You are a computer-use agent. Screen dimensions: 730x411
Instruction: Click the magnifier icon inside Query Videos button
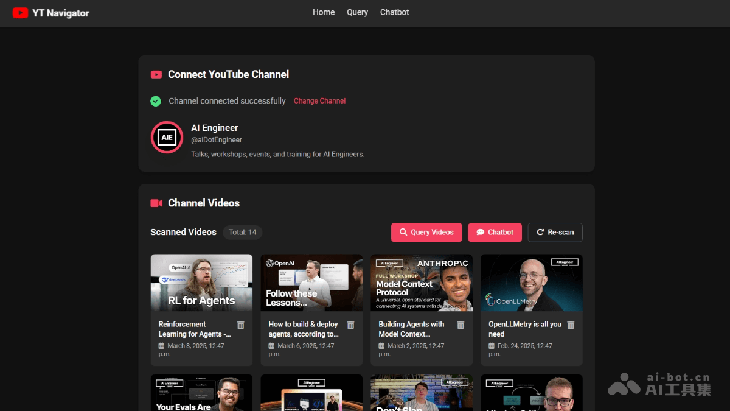pyautogui.click(x=403, y=232)
